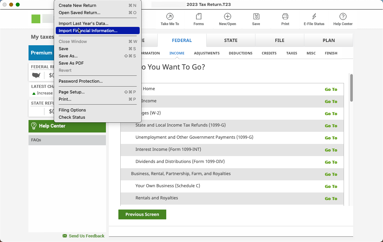
Task: Save the return with the Save icon
Action: (x=256, y=19)
